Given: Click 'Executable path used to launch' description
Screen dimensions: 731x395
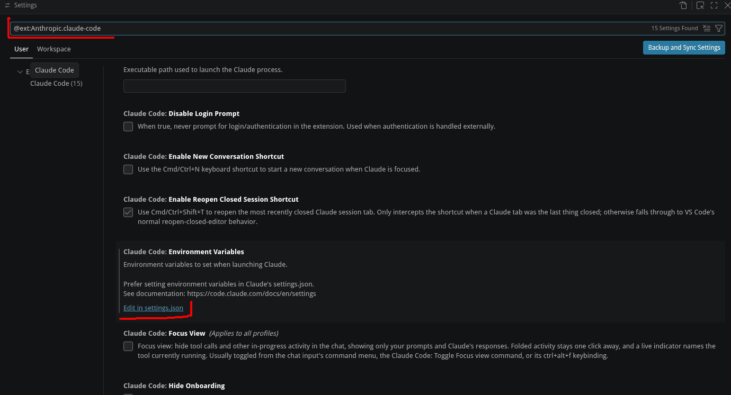Looking at the screenshot, I should click(203, 70).
